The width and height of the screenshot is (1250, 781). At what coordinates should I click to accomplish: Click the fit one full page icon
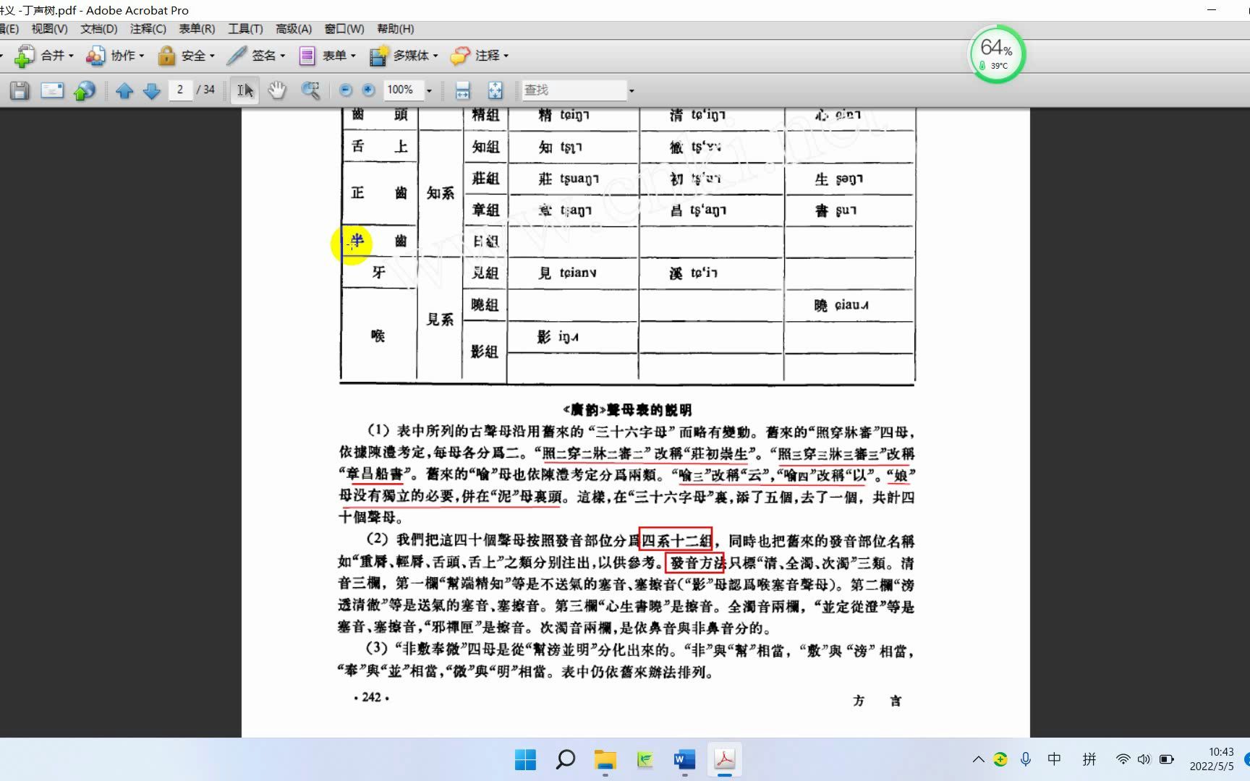click(495, 90)
